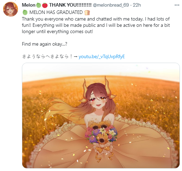Click the bread emoji after GRADUATED
Viewport: 182px width, 171px height.
click(x=87, y=13)
